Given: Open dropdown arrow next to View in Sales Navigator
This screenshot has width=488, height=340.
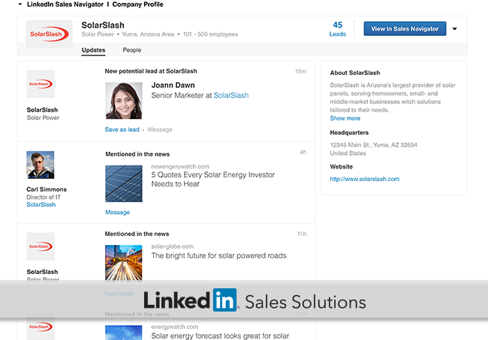Looking at the screenshot, I should click(x=455, y=29).
